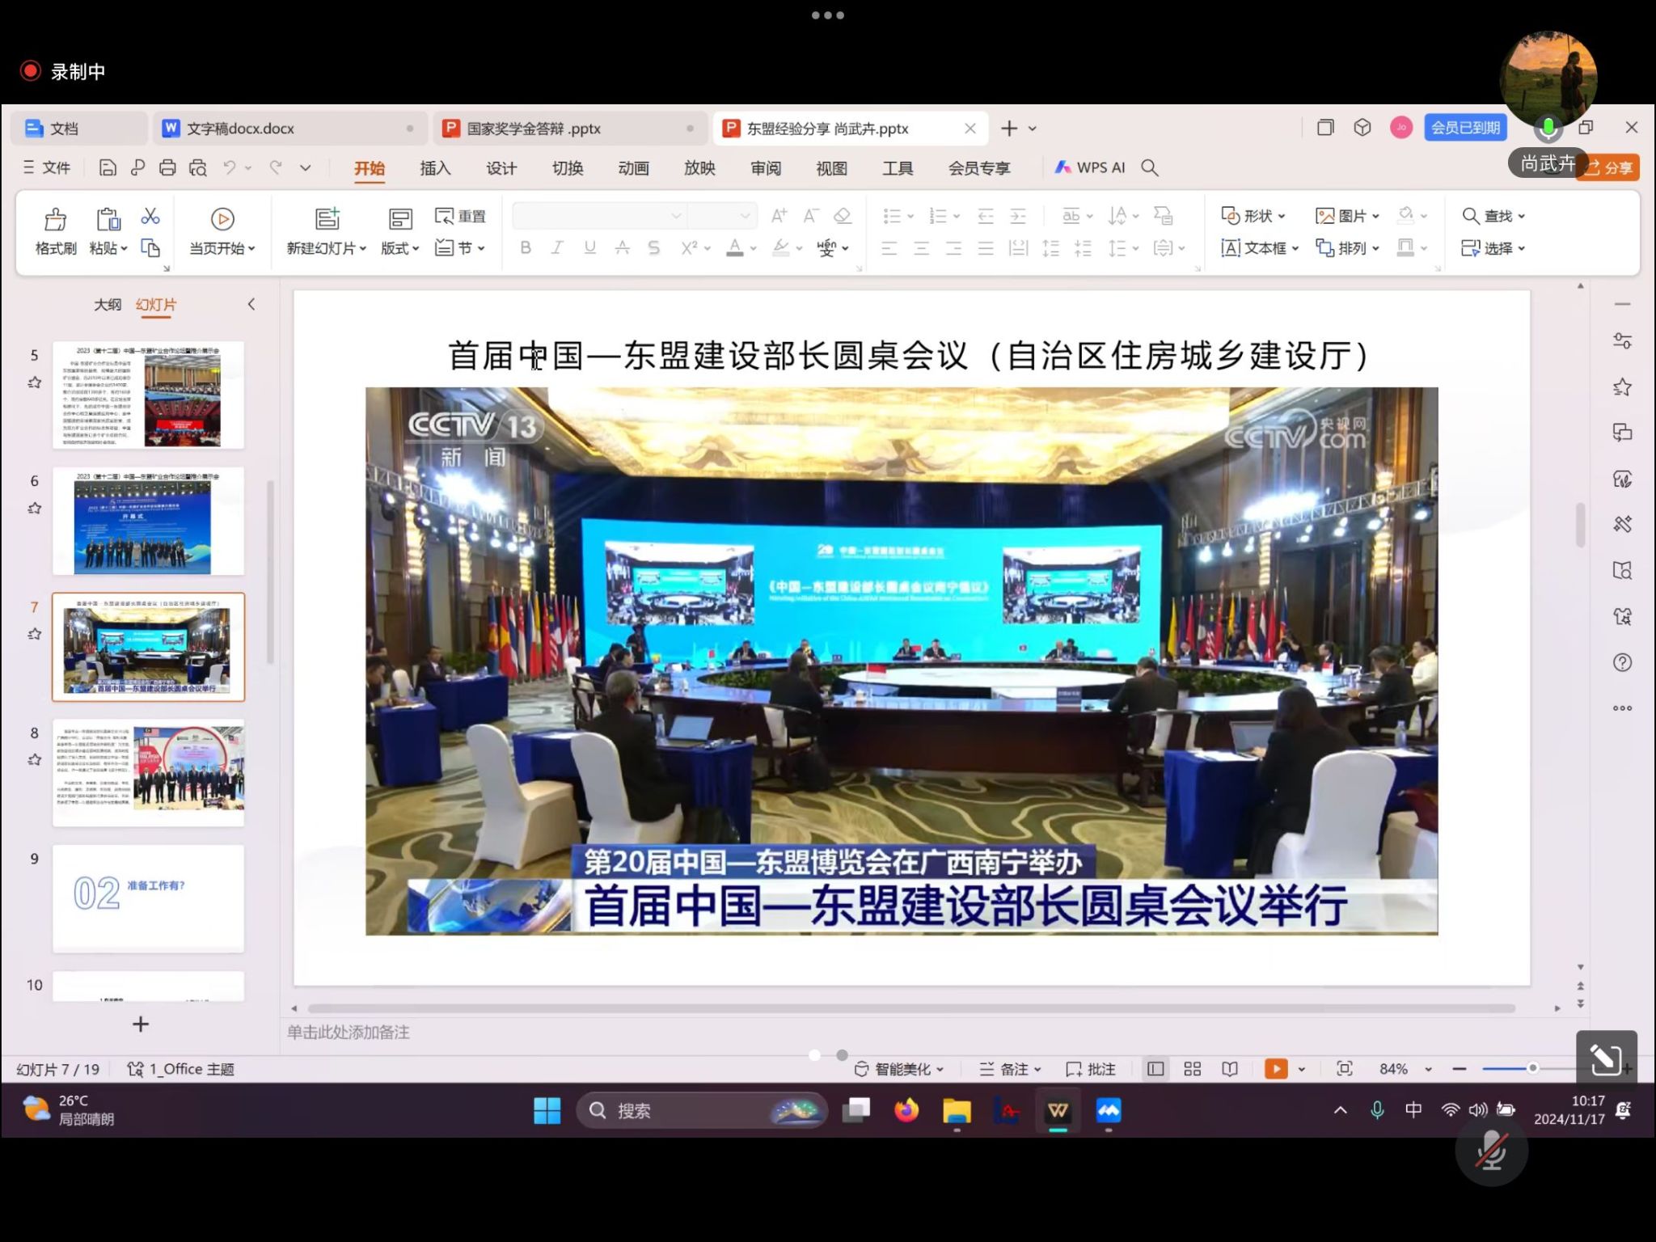Toggle normal view button in status bar

pos(1155,1069)
